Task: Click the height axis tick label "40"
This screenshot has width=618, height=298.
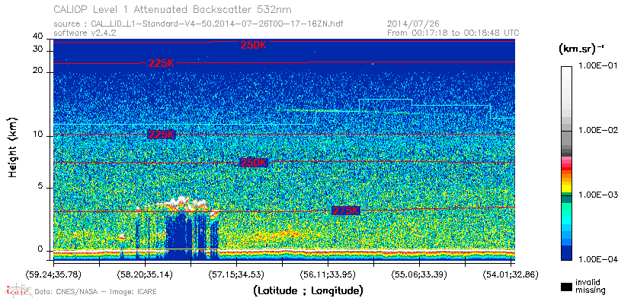Action: pos(38,36)
